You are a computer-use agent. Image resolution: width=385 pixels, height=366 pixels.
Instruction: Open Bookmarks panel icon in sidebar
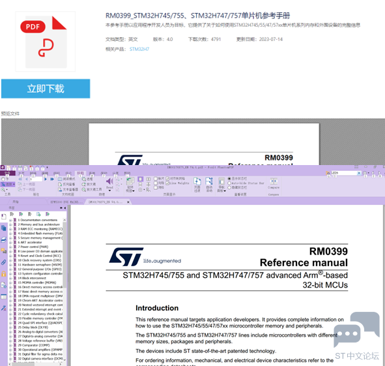(x=4, y=217)
